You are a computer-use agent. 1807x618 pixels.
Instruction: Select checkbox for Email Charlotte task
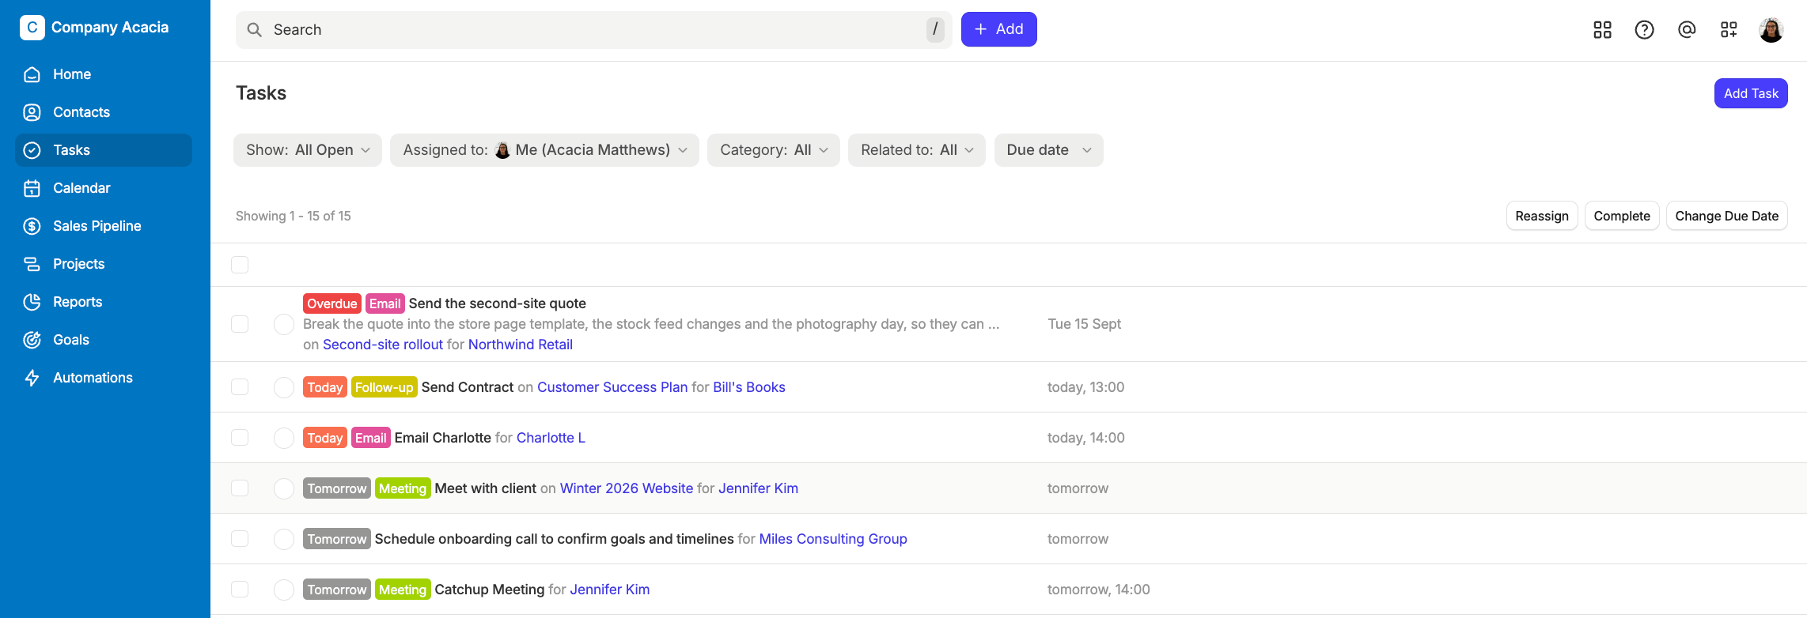point(240,438)
